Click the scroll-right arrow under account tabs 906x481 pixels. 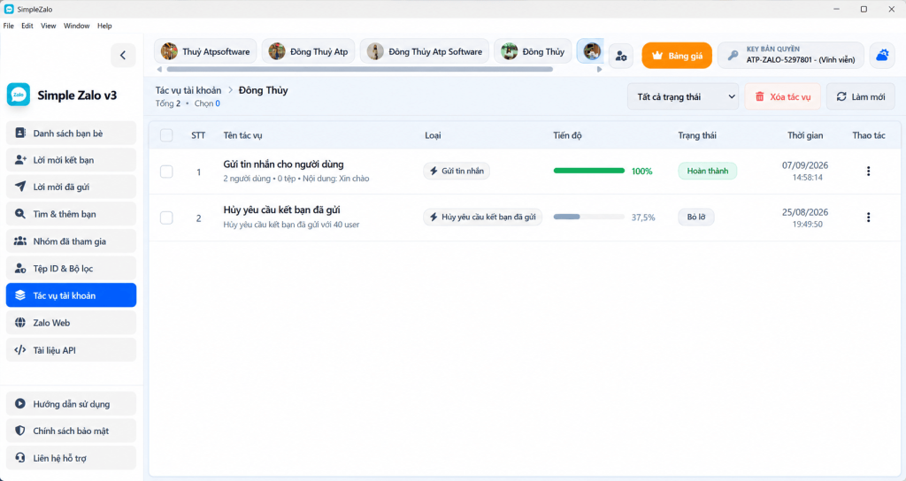(x=599, y=69)
